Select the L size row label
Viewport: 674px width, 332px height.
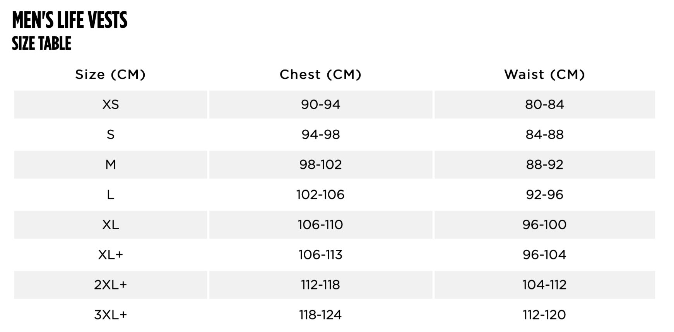(x=111, y=195)
